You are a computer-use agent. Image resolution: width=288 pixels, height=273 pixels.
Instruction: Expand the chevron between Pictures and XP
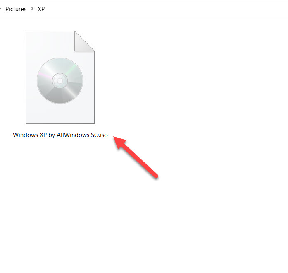(32, 9)
